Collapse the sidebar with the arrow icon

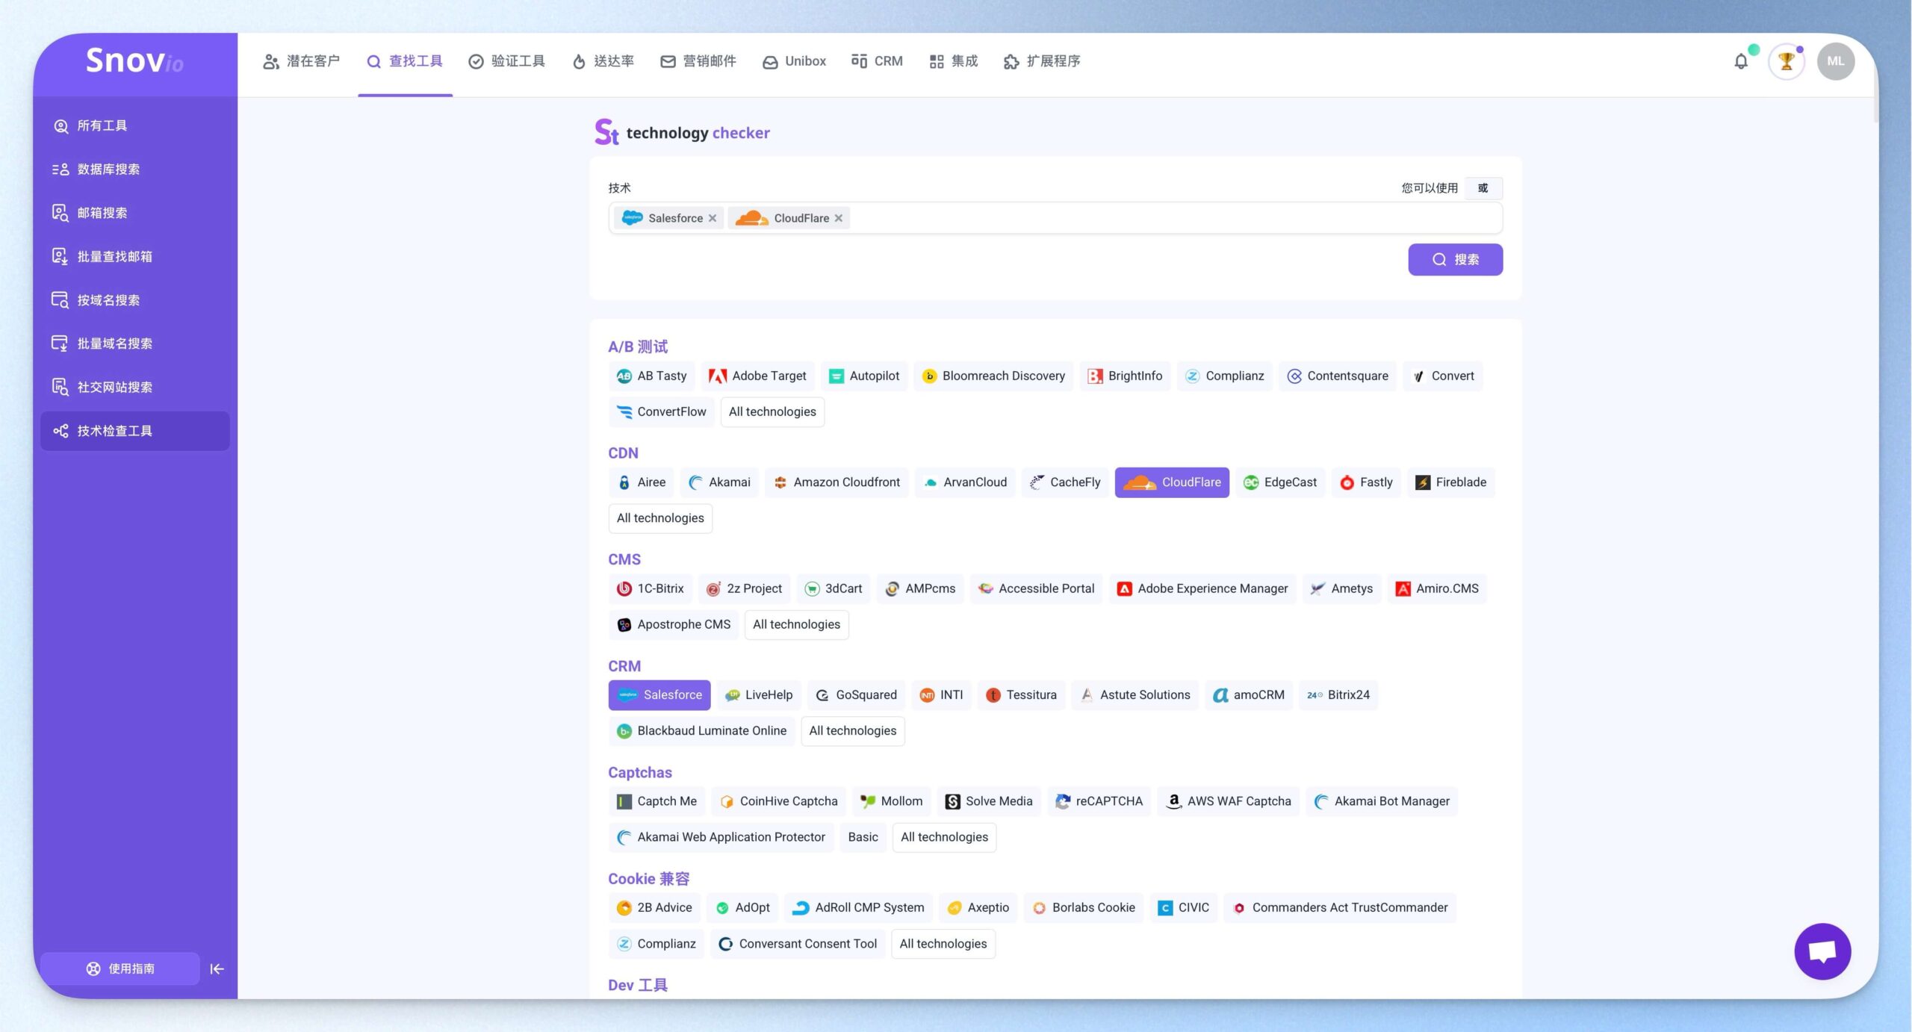tap(217, 969)
